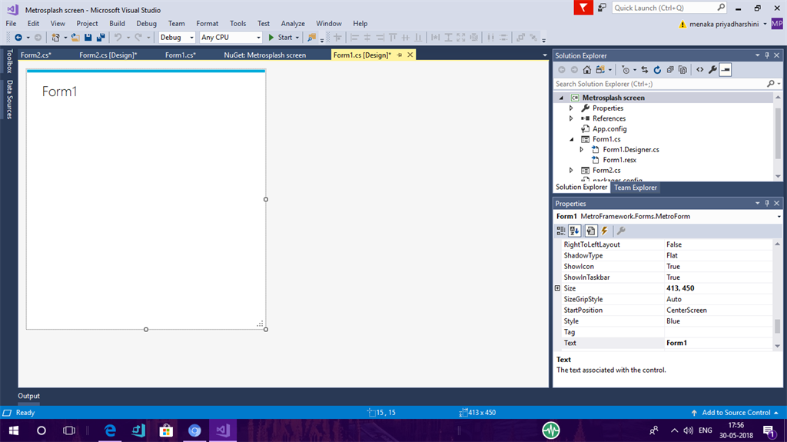Open the Solution Explorer search options dropdown
Screen dimensions: 787x442
click(779, 84)
